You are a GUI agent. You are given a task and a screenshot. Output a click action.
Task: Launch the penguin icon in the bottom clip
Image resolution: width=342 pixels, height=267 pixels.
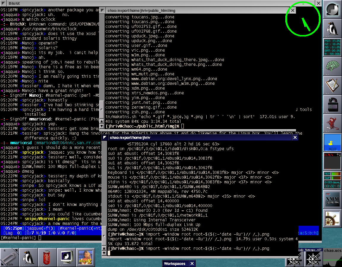point(28,257)
